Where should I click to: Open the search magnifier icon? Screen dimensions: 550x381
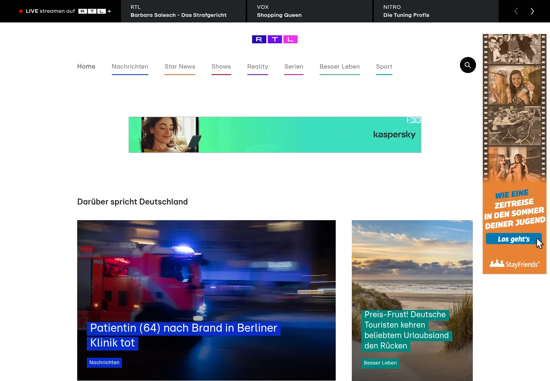468,65
